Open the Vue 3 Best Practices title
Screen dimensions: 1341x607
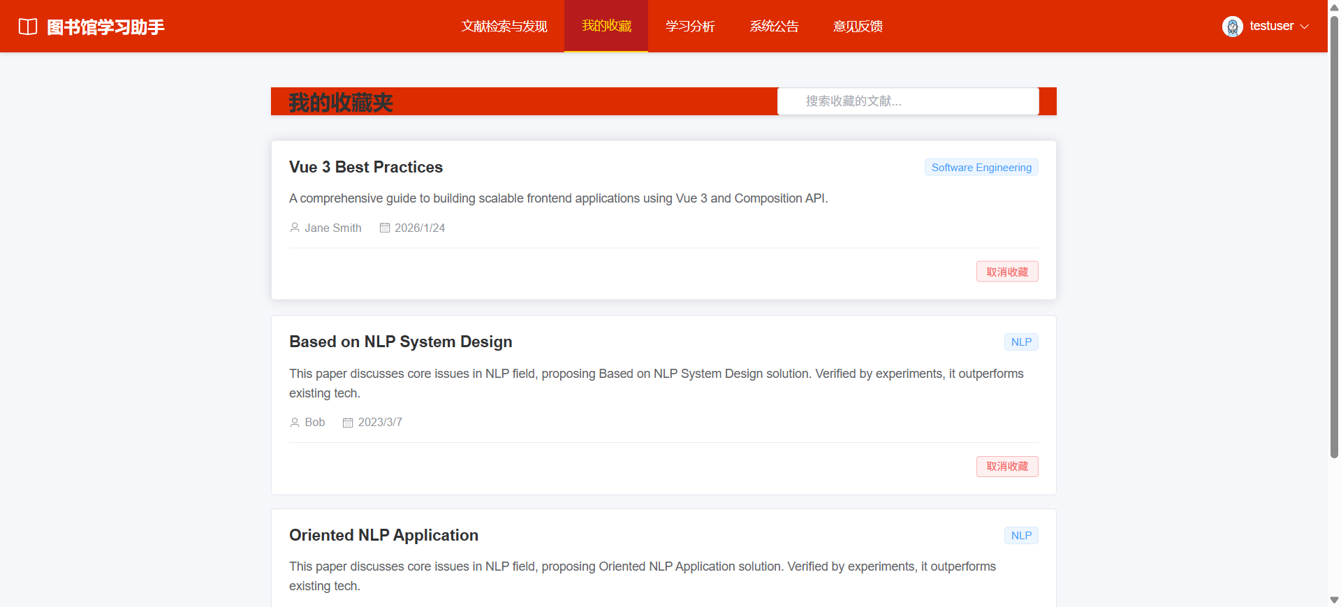366,168
